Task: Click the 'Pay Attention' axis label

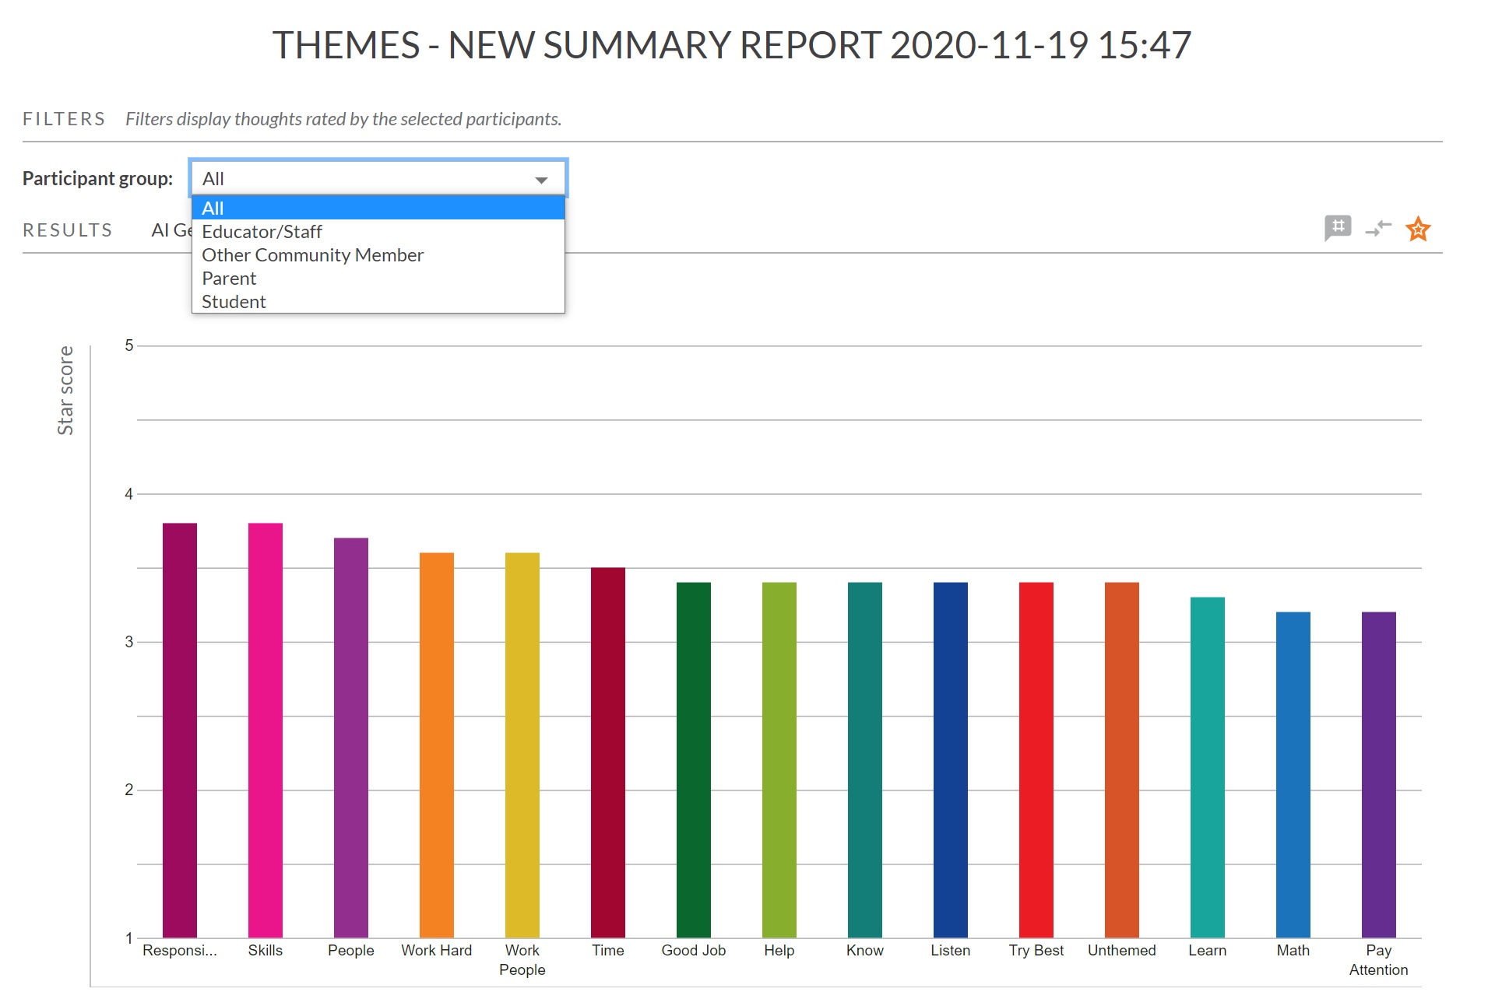Action: 1379,960
